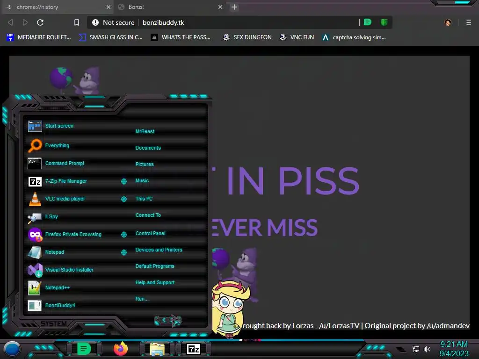The width and height of the screenshot is (479, 359).
Task: Open Devices and Printers
Action: point(159,250)
